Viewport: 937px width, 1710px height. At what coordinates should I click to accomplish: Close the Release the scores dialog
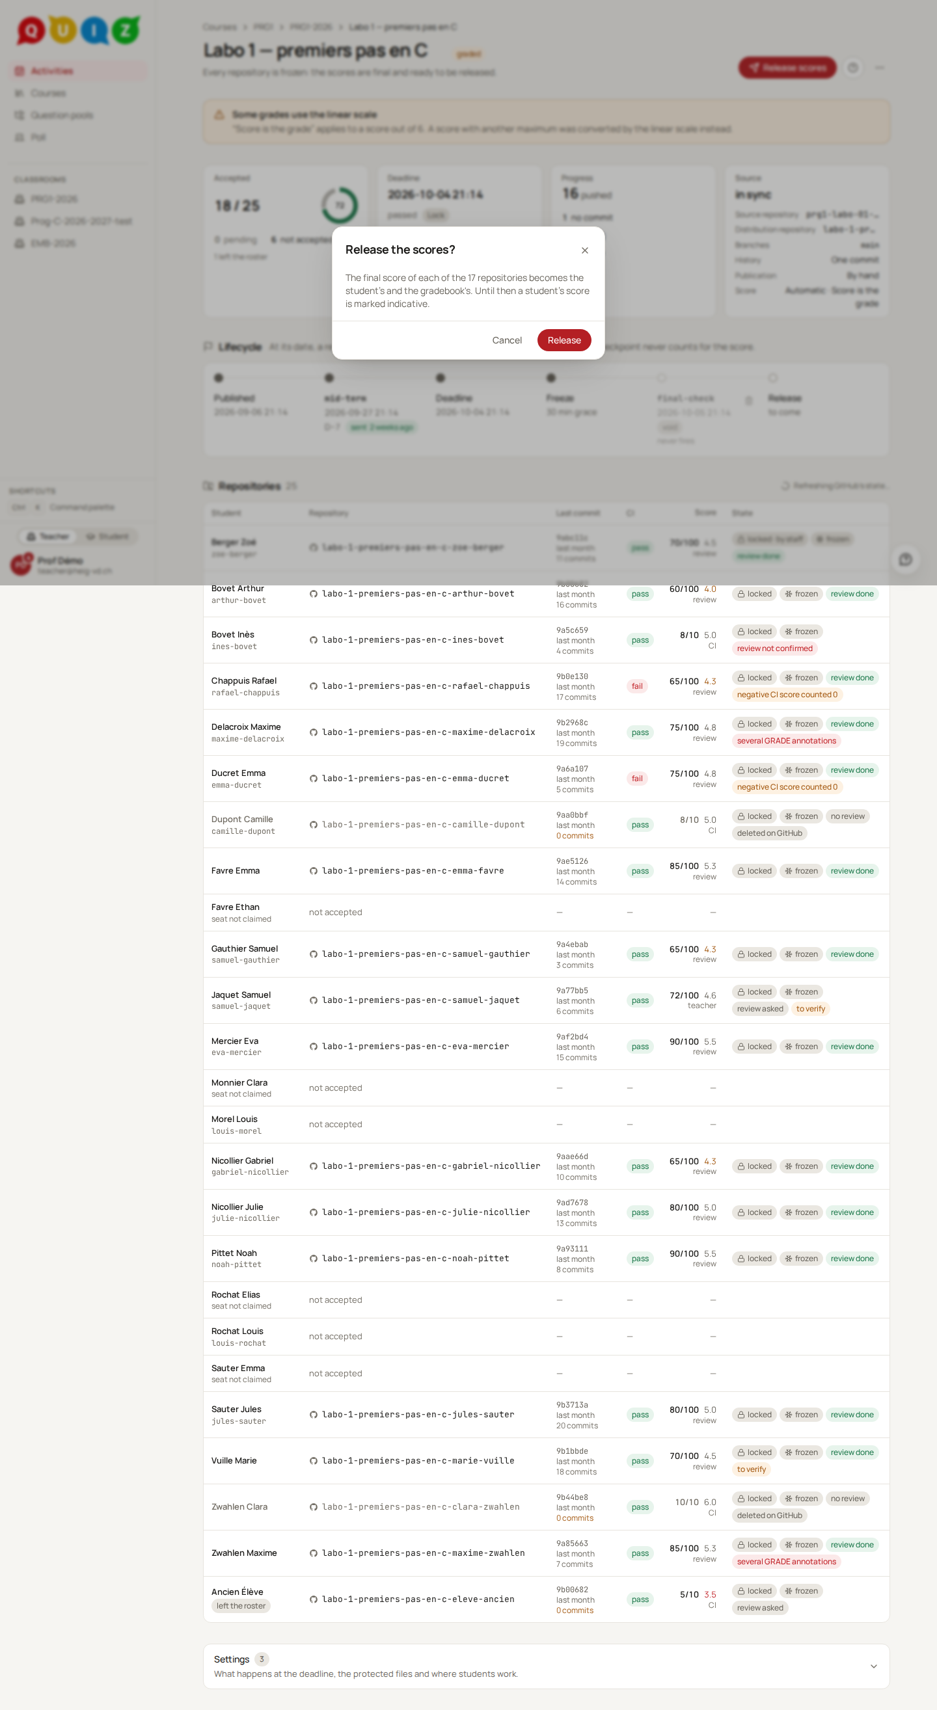coord(584,250)
